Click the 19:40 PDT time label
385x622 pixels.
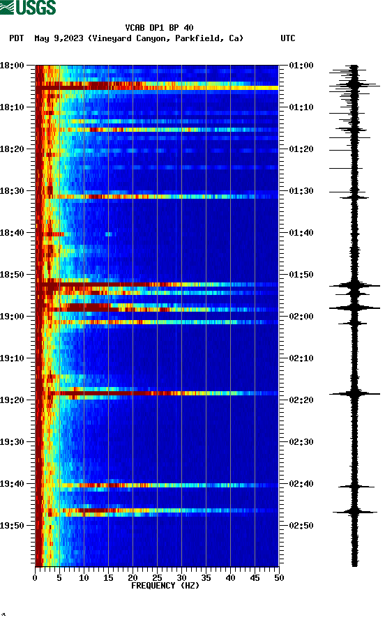coord(12,484)
